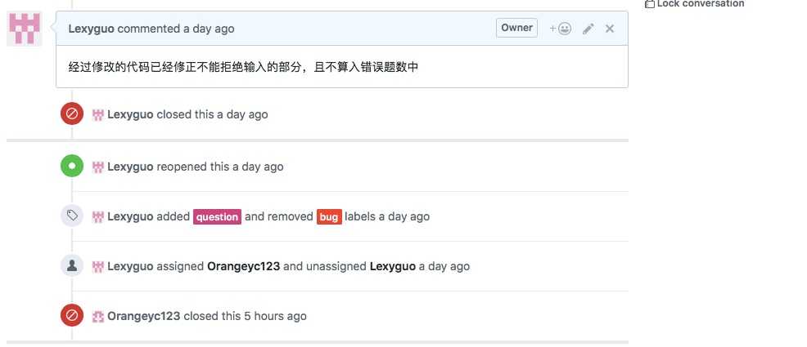
Task: Click the tag label event icon
Action: [x=72, y=216]
